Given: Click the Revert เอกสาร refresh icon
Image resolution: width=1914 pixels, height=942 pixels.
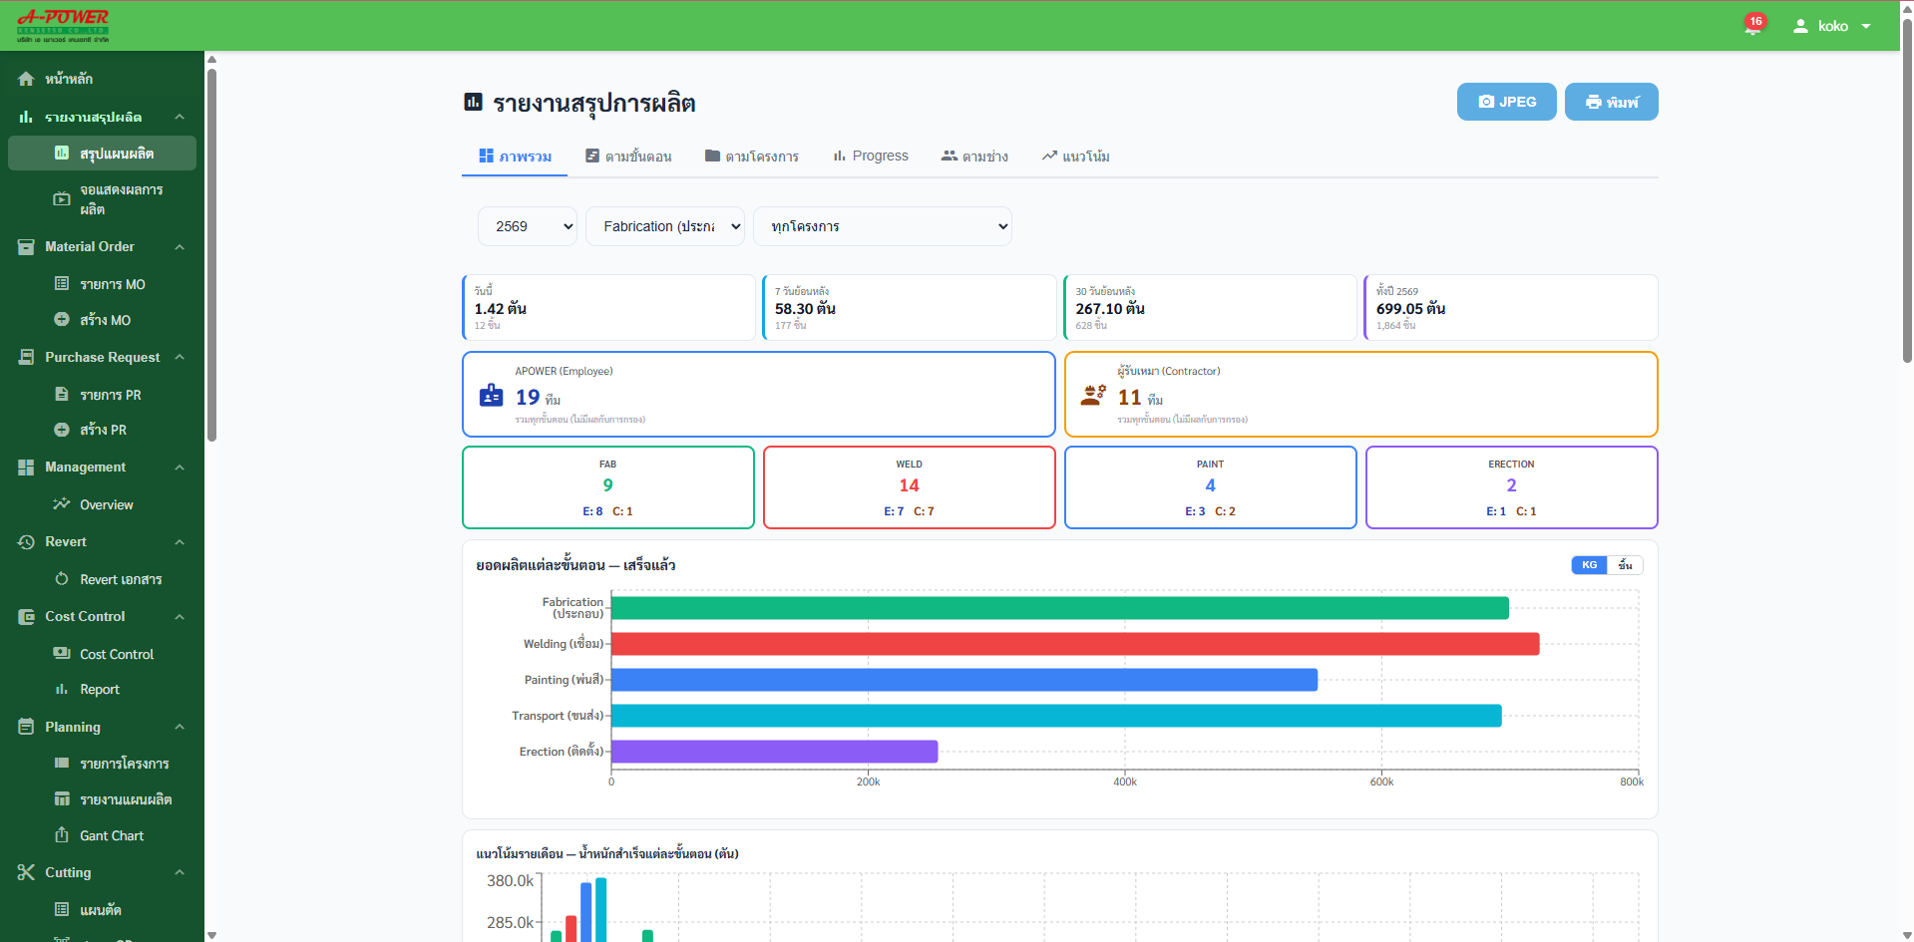Looking at the screenshot, I should coord(62,578).
